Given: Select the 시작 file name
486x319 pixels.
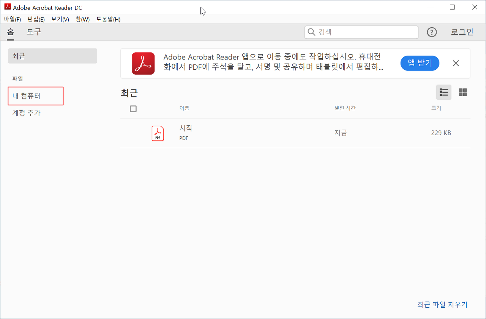Looking at the screenshot, I should tap(186, 128).
